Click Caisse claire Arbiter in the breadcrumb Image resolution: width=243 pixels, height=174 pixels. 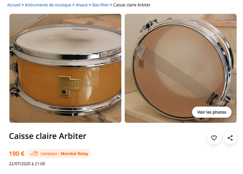132,5
